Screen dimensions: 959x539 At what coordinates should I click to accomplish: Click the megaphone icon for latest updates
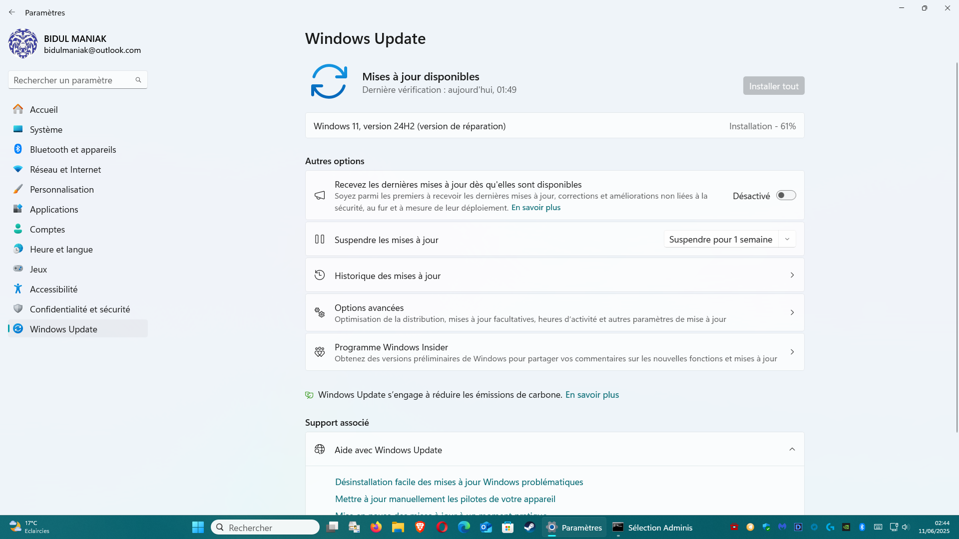[x=320, y=195]
